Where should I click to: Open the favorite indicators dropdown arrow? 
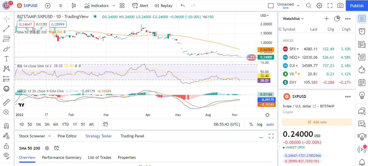click(114, 6)
